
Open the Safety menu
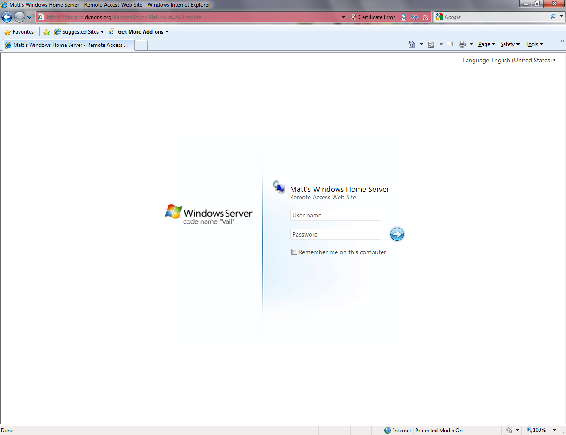(x=510, y=44)
